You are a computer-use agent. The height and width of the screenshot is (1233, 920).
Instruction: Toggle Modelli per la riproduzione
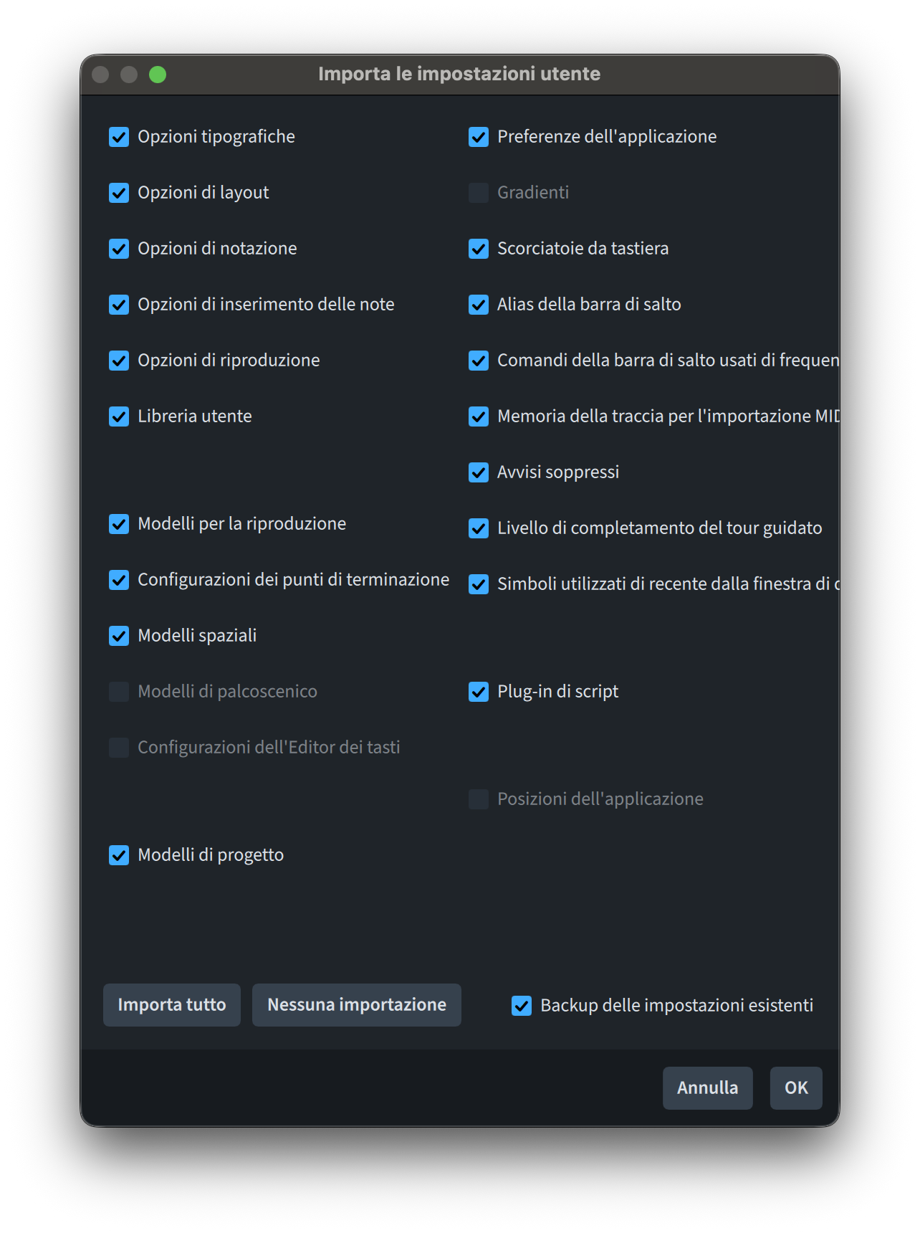119,524
